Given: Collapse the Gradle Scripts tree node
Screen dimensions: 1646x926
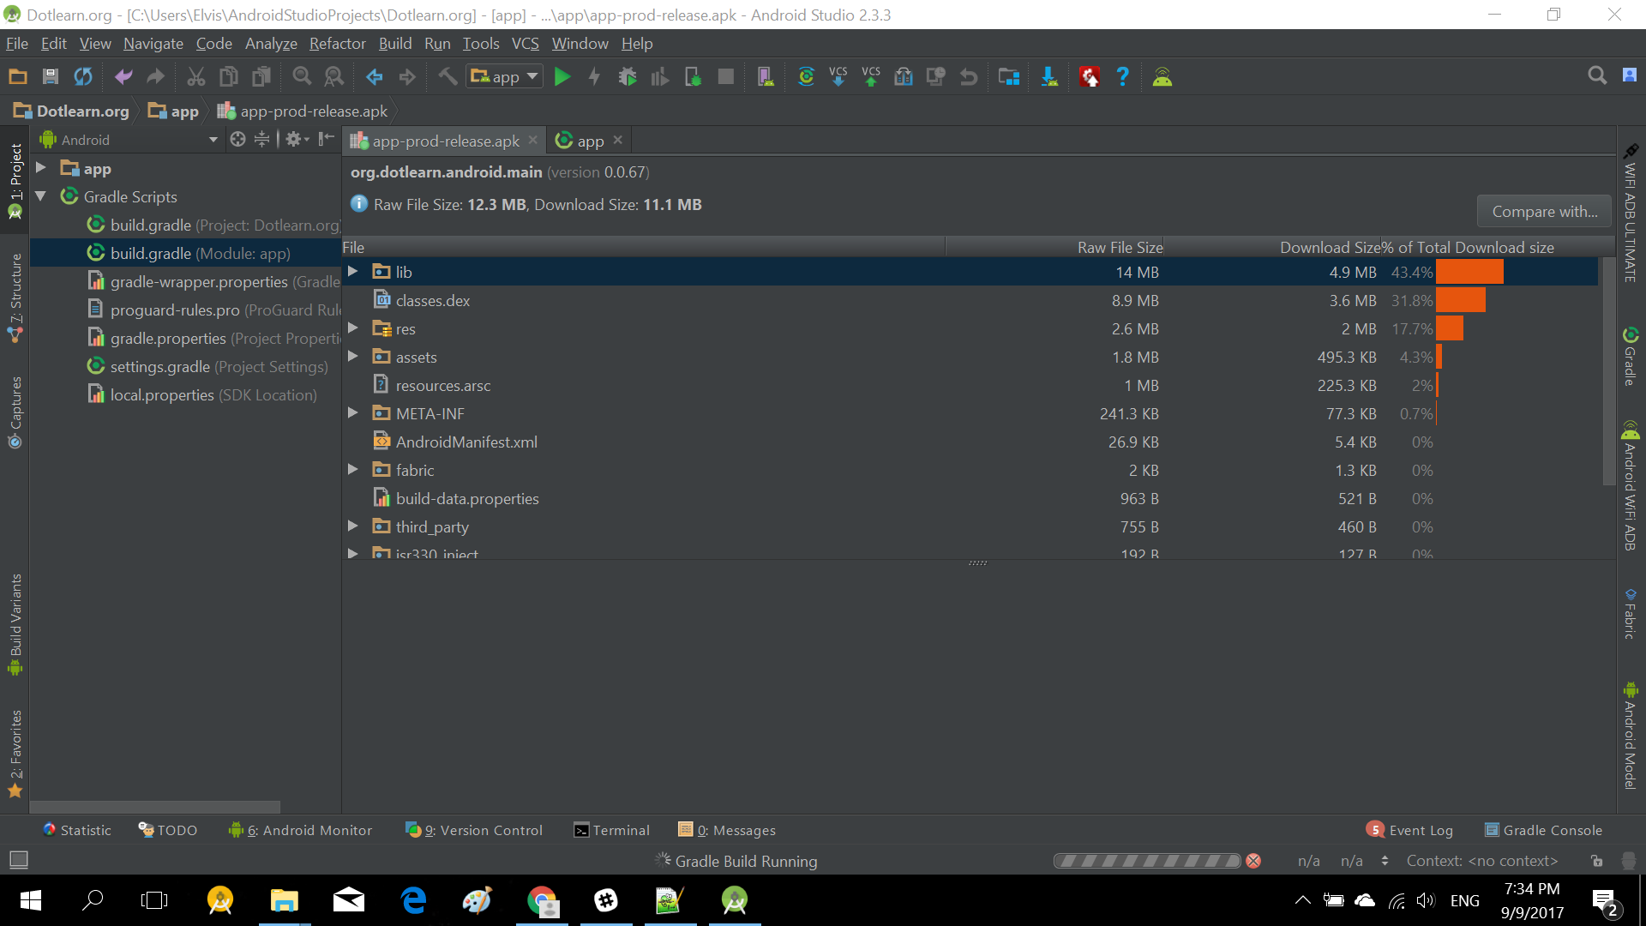Looking at the screenshot, I should [40, 196].
